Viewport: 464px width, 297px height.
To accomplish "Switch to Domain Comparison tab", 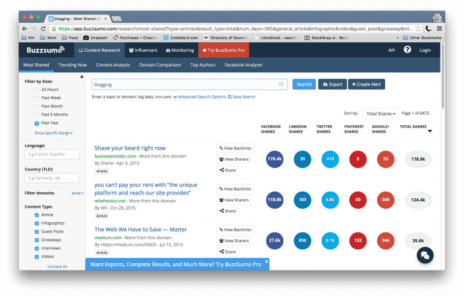I will point(160,65).
